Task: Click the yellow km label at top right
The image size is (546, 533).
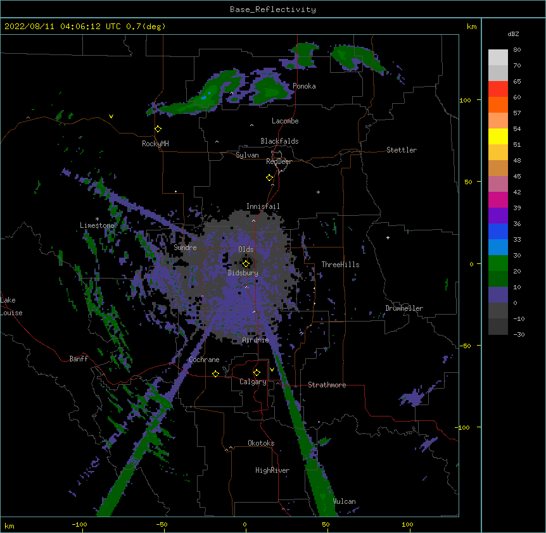Action: (471, 27)
